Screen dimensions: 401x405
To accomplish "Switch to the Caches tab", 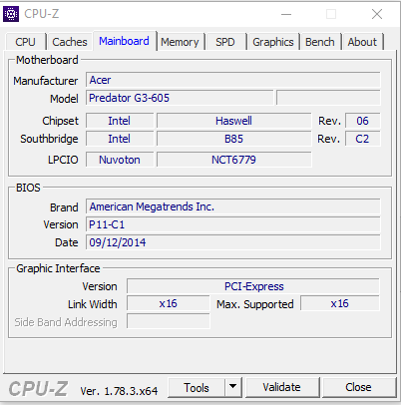I will click(70, 42).
